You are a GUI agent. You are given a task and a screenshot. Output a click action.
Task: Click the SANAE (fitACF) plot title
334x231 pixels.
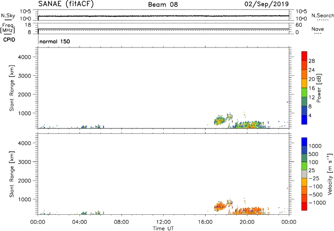pyautogui.click(x=66, y=4)
